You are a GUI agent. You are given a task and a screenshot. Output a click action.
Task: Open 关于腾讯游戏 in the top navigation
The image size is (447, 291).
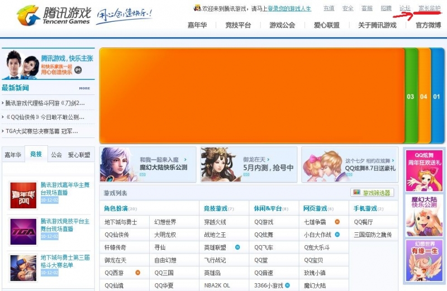point(378,25)
